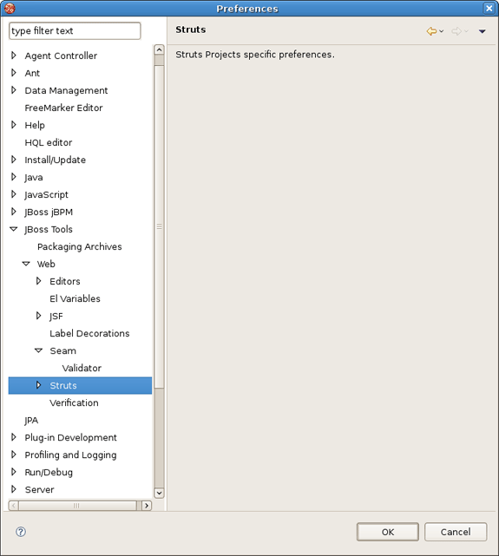This screenshot has height=556, width=499.
Task: Select Packaging Archives in the tree
Action: pos(80,247)
